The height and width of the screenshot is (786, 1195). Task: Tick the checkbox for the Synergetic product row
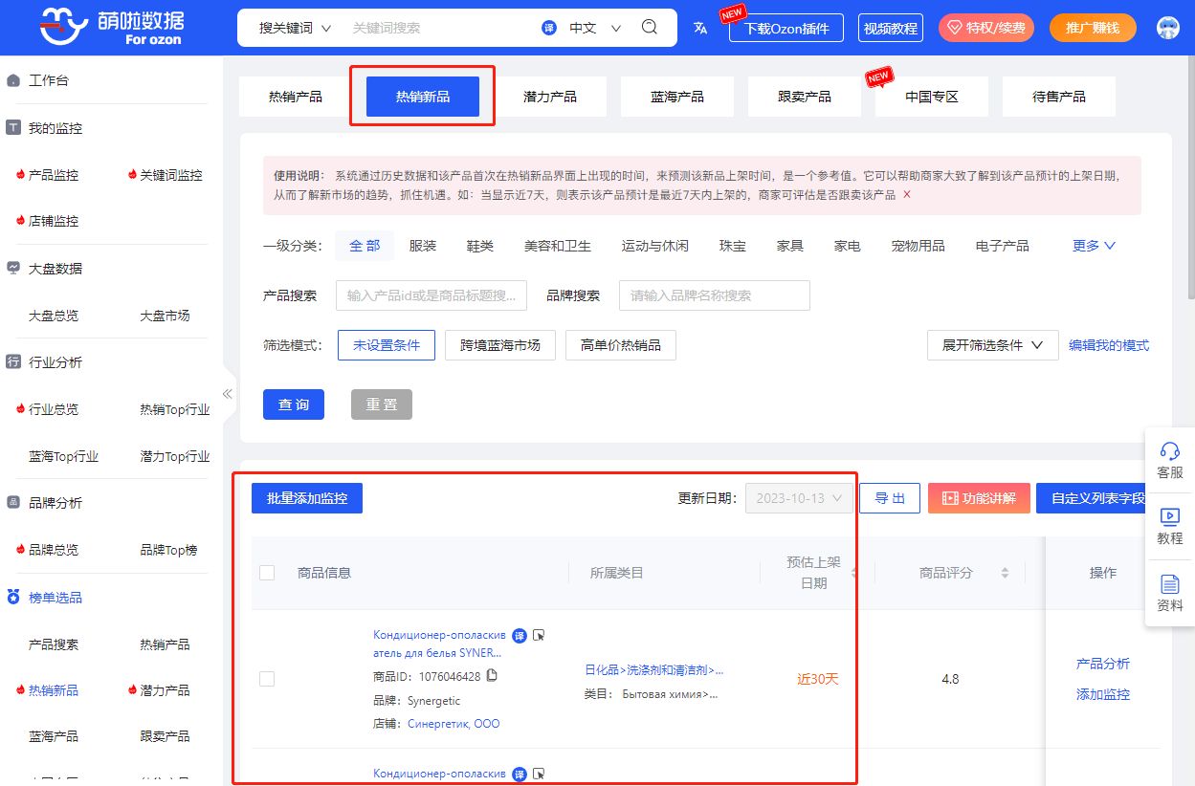(267, 679)
